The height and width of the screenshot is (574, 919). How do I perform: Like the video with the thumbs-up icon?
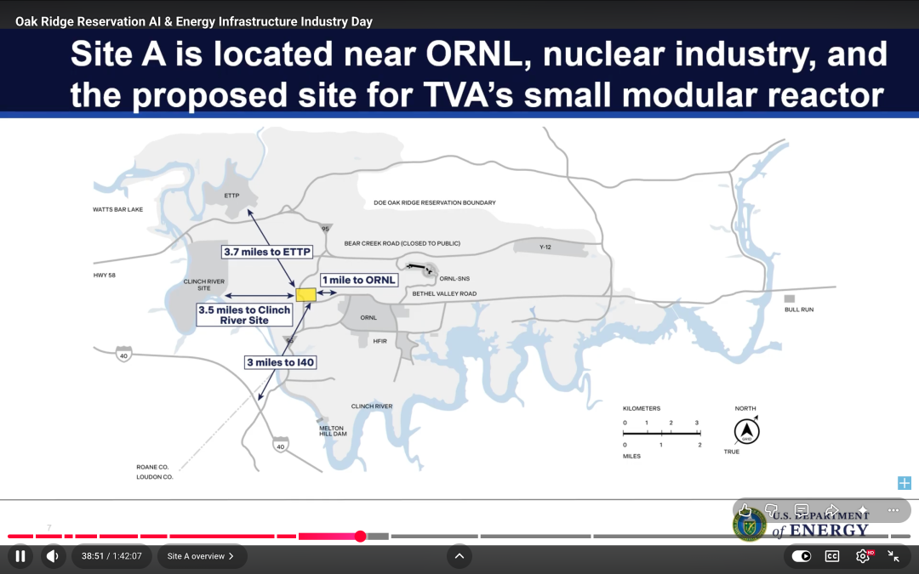pyautogui.click(x=745, y=510)
